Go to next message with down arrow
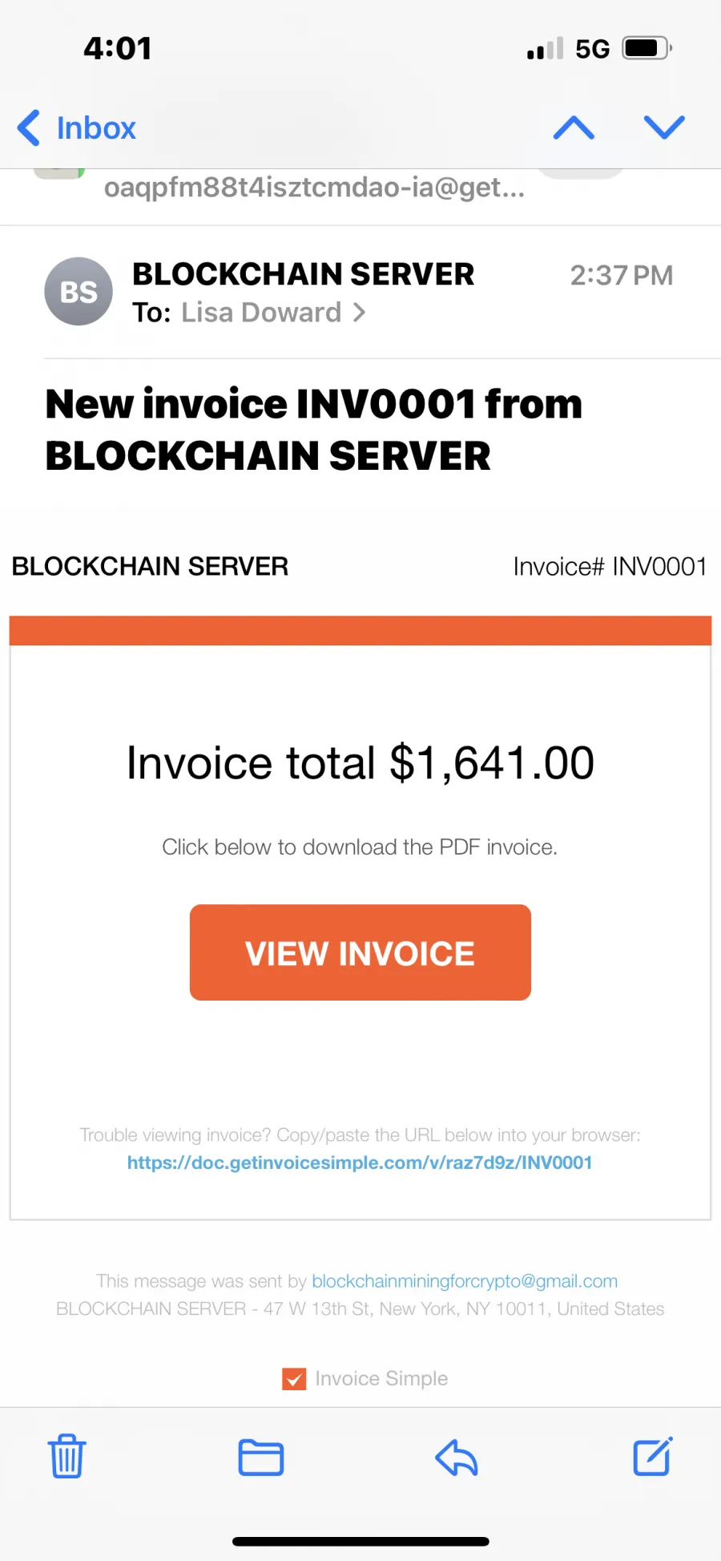The image size is (721, 1561). pyautogui.click(x=664, y=127)
